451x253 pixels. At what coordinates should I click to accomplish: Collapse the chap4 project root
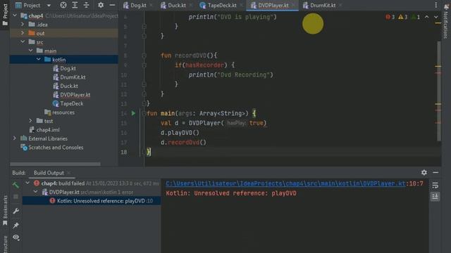[x=15, y=15]
